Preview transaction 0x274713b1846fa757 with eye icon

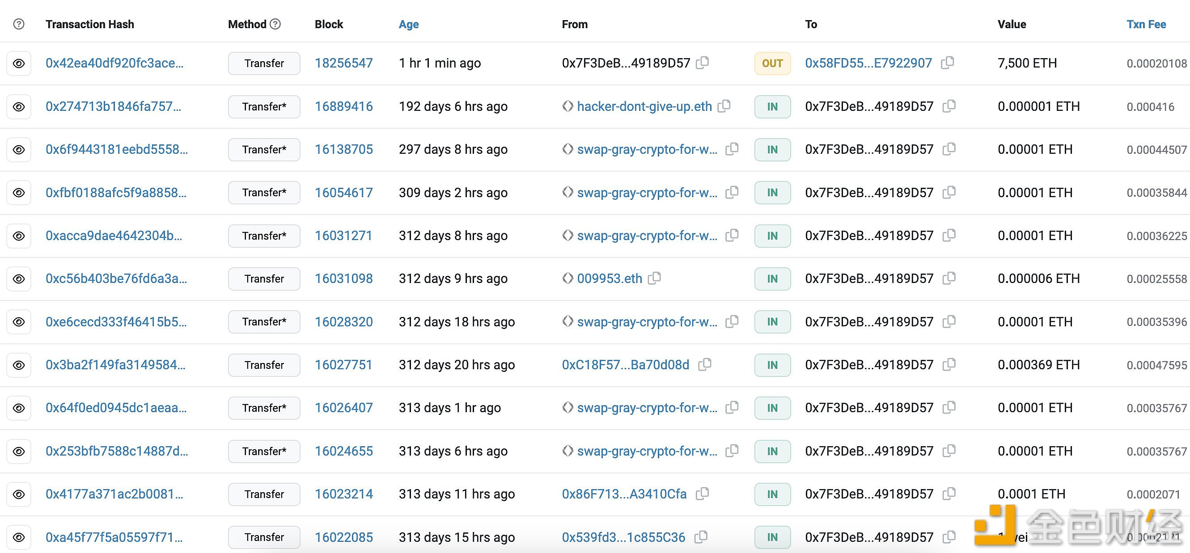[19, 107]
